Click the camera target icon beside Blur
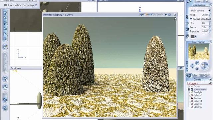Viewport: 213px width, 120px height. 187,23
